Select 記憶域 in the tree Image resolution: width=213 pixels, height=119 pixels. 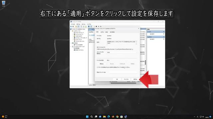point(75,43)
